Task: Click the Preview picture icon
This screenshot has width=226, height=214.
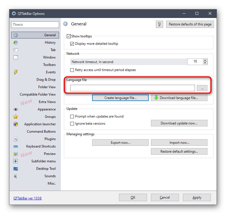Action: tap(16, 154)
